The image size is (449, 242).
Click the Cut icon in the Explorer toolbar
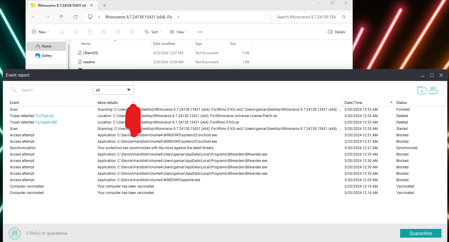62,32
